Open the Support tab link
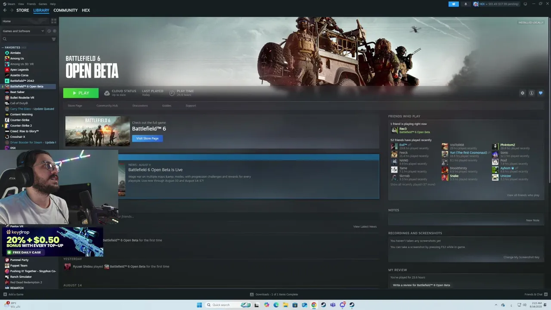Image resolution: width=551 pixels, height=310 pixels. [191, 105]
